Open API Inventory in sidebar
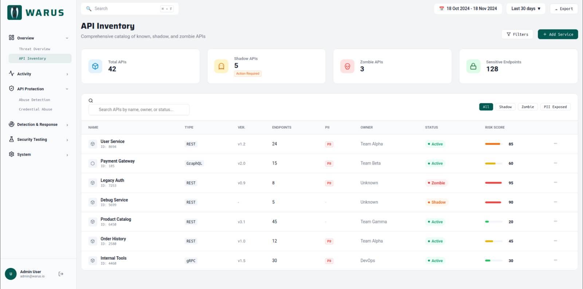Viewport: 583px width, 289px height. tap(40, 58)
